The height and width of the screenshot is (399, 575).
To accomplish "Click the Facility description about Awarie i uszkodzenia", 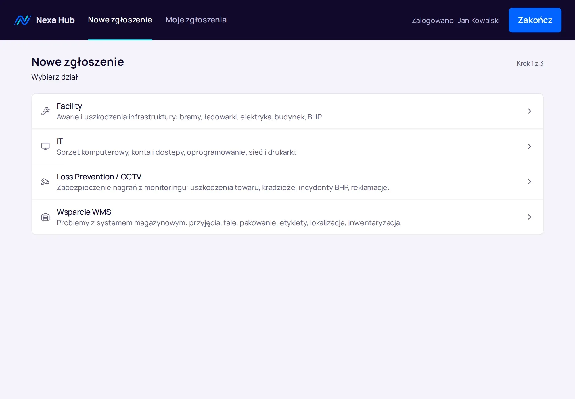I will 189,117.
